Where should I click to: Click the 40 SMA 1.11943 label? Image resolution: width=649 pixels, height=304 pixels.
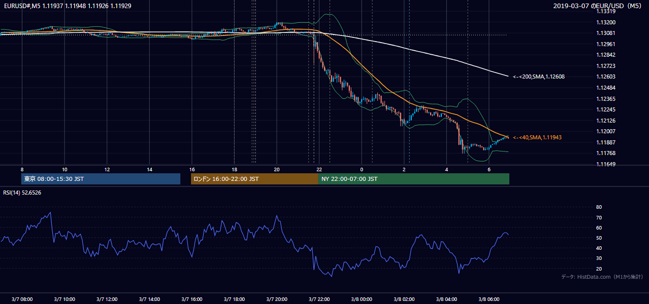click(x=537, y=137)
